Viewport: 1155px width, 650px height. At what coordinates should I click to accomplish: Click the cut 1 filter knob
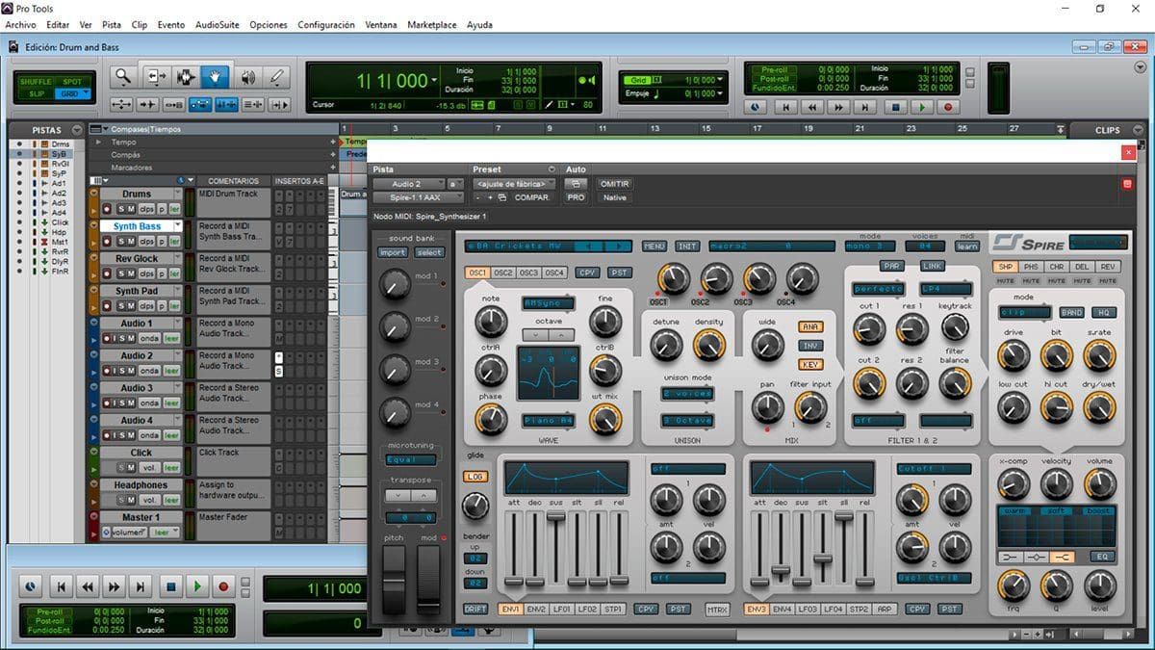868,329
